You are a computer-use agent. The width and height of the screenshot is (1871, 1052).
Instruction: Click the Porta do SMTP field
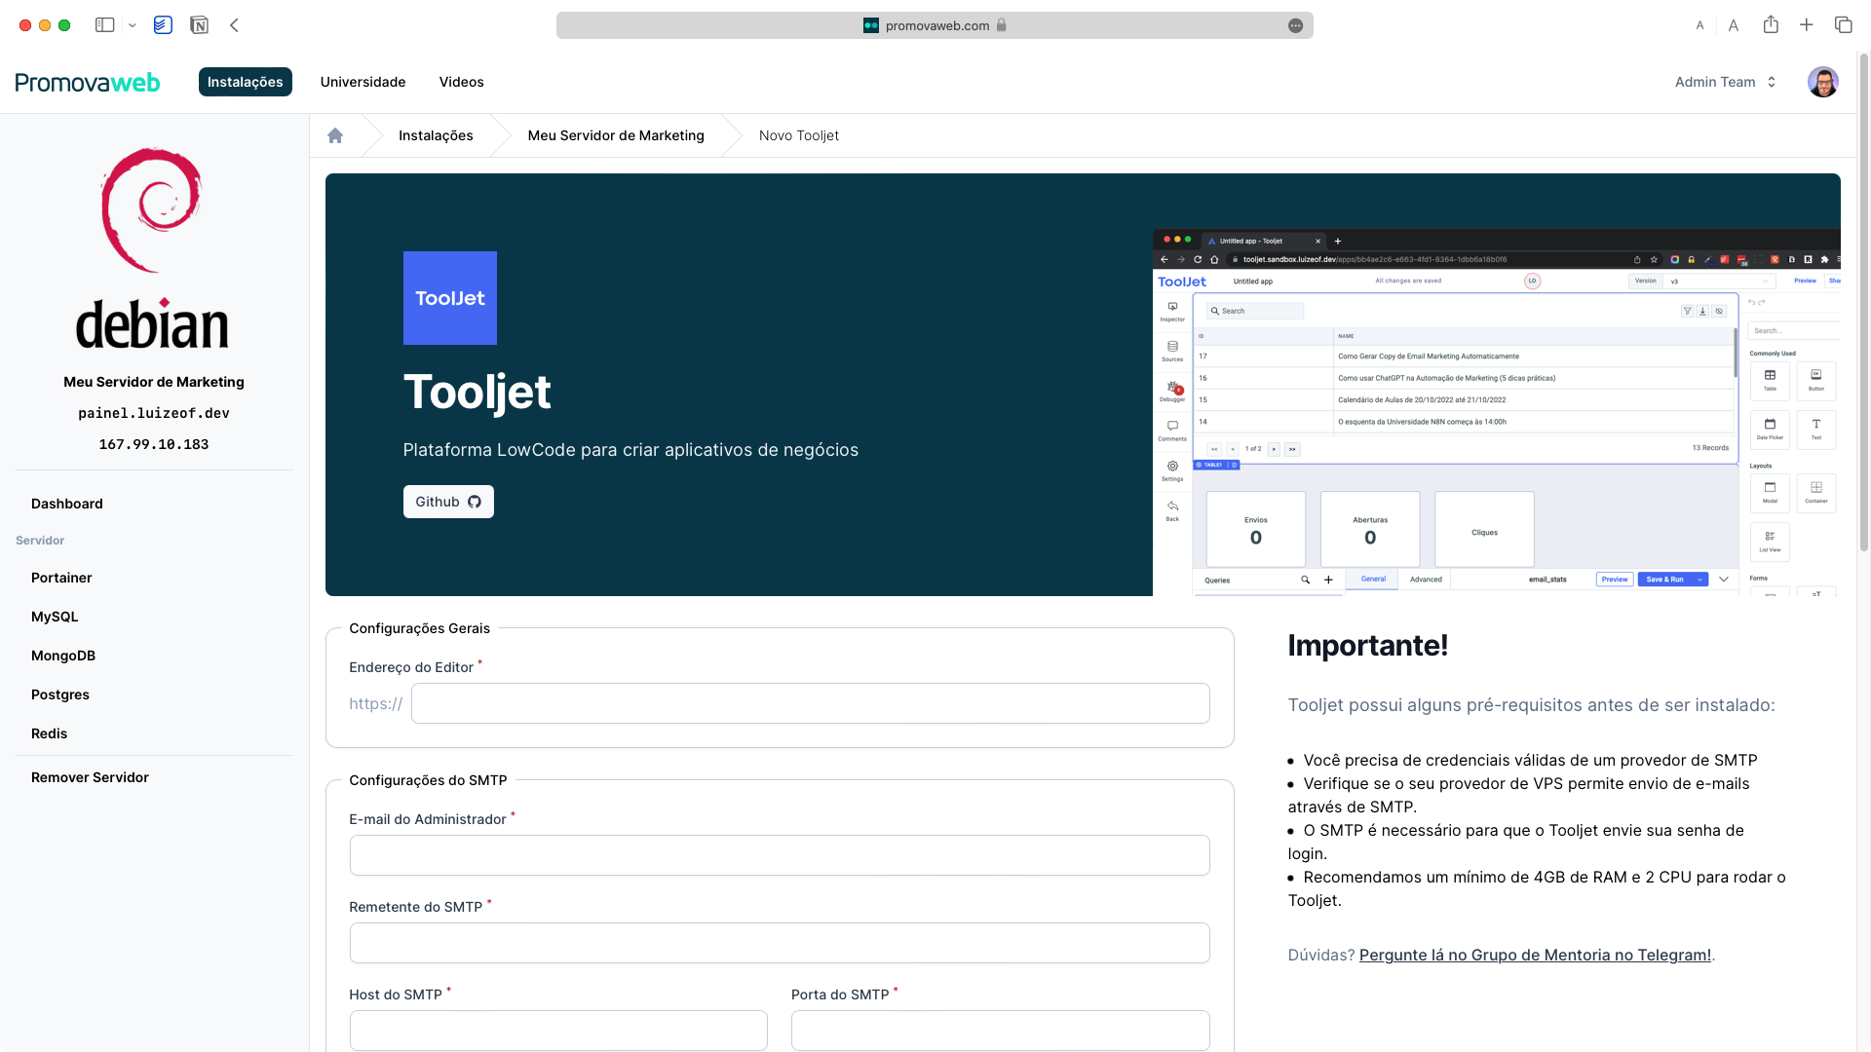(x=1001, y=1031)
